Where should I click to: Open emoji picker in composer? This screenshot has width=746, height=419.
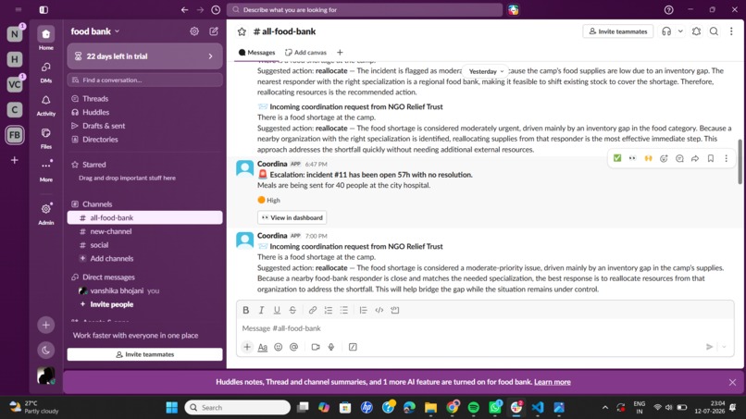pos(279,347)
